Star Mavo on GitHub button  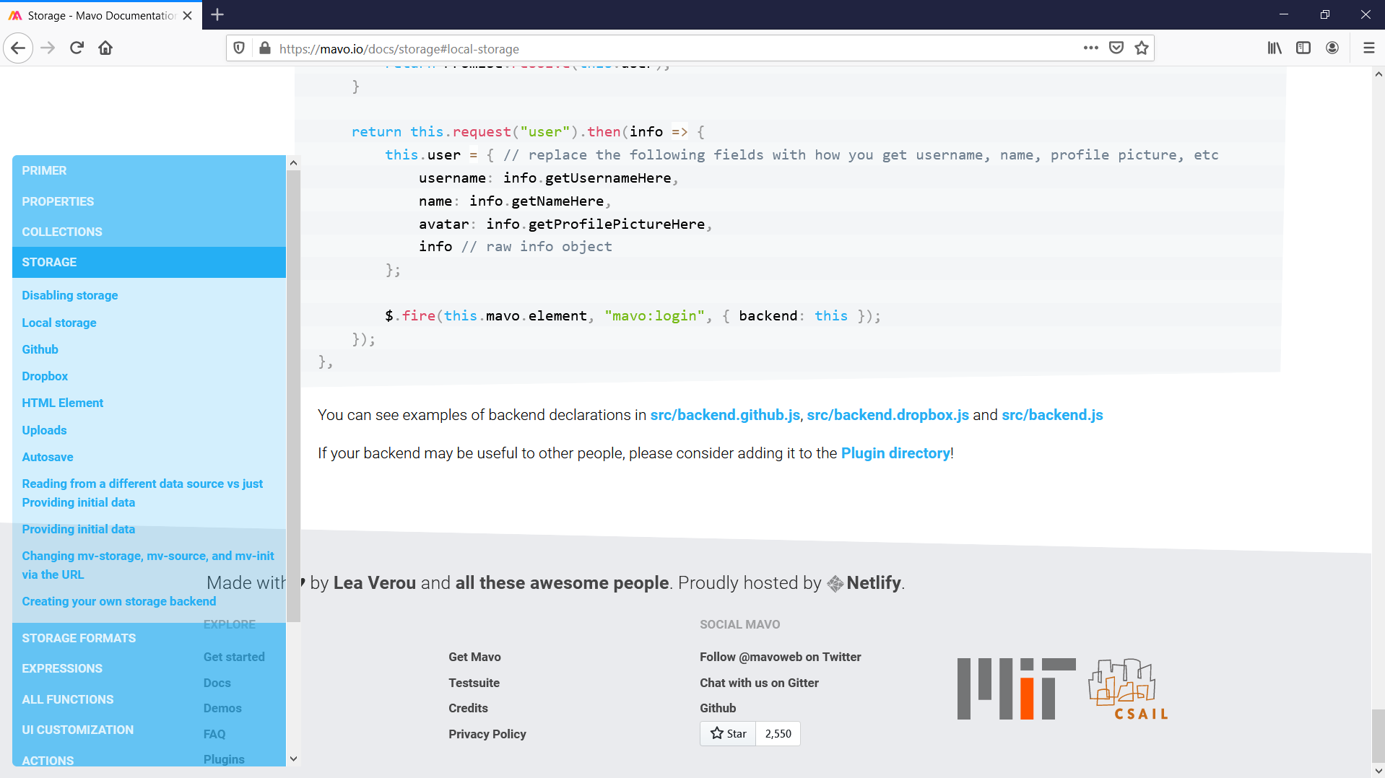(728, 733)
